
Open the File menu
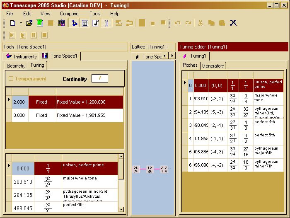(x=10, y=14)
